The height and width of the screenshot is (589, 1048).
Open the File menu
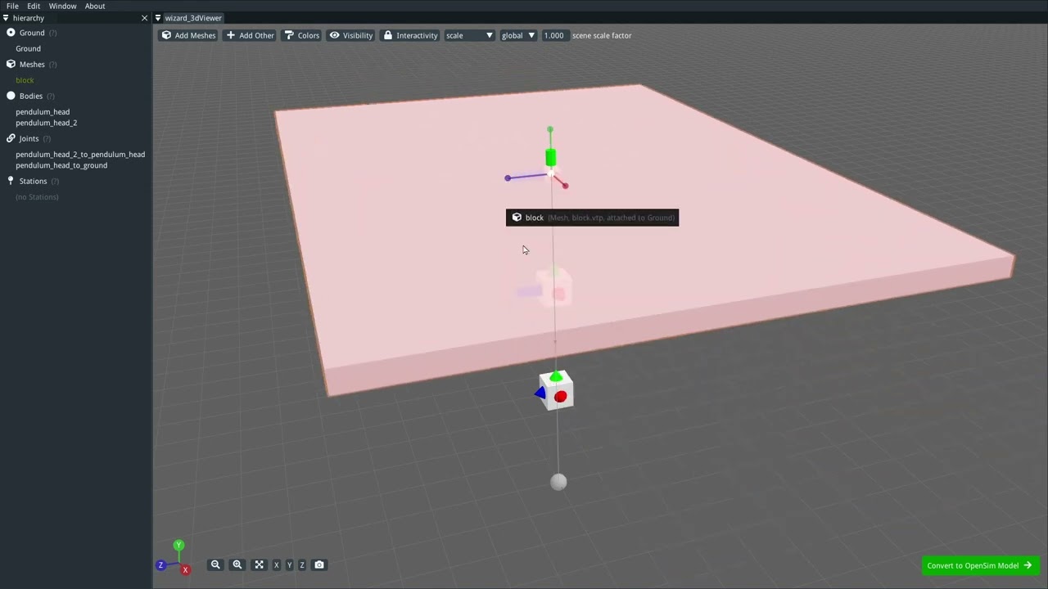pos(12,6)
